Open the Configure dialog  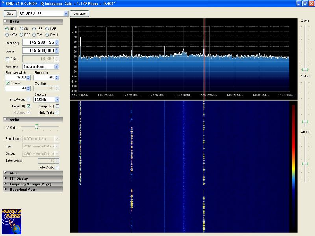tap(80, 13)
